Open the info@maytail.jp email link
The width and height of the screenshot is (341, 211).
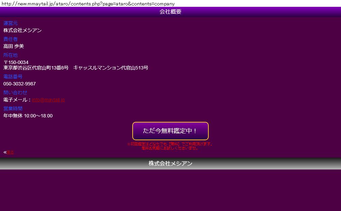tap(48, 100)
